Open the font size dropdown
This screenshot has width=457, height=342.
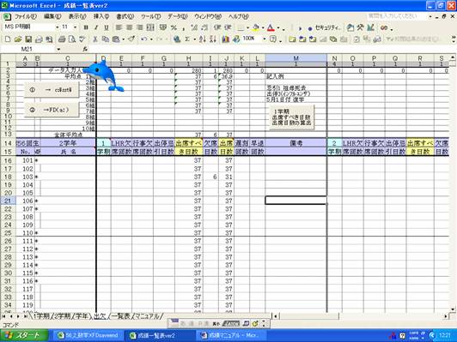tap(76, 27)
